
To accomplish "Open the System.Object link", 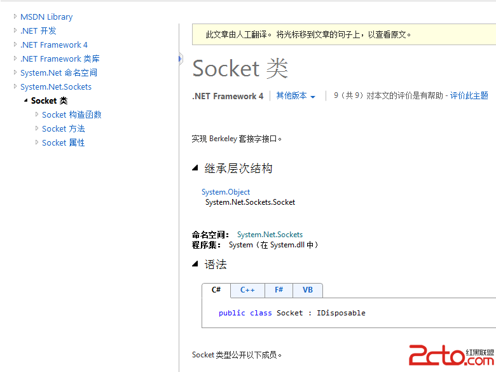I will click(226, 192).
